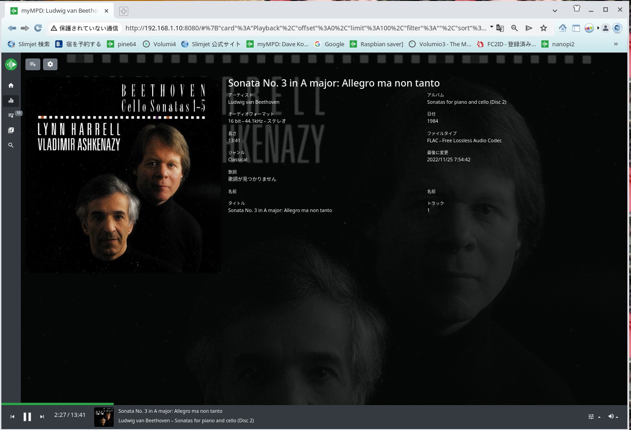Open the library browse view
The width and height of the screenshot is (631, 430).
(11, 130)
